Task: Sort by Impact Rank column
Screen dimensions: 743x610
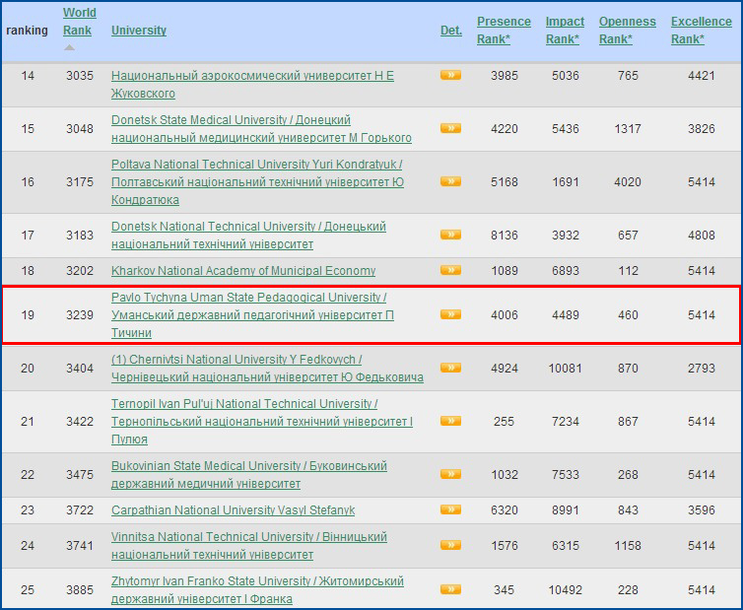Action: coord(565,31)
